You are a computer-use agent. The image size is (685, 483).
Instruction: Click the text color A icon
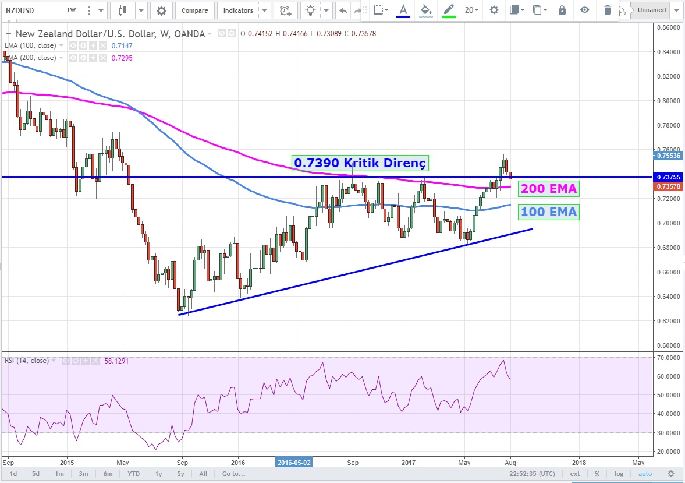click(x=403, y=10)
